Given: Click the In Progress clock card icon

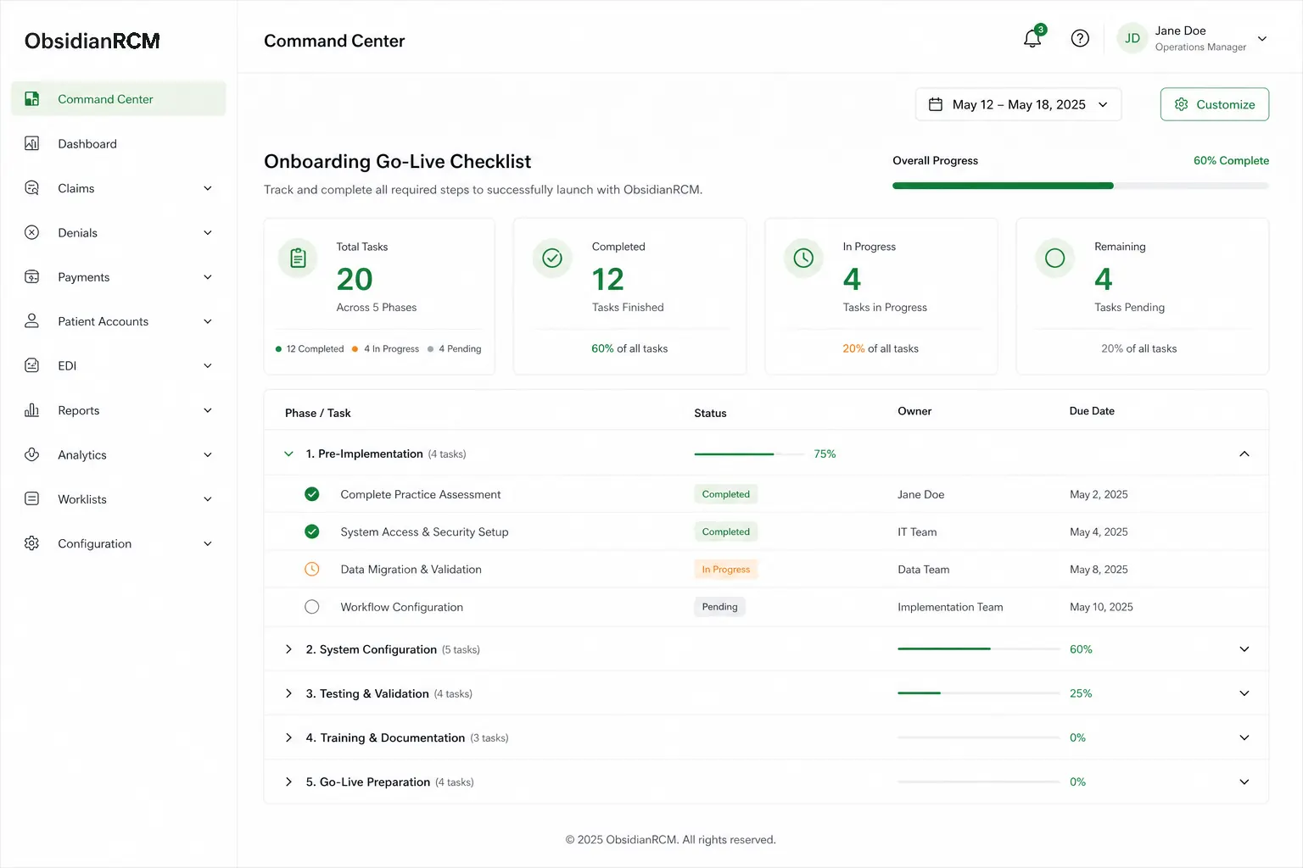Looking at the screenshot, I should pos(803,258).
